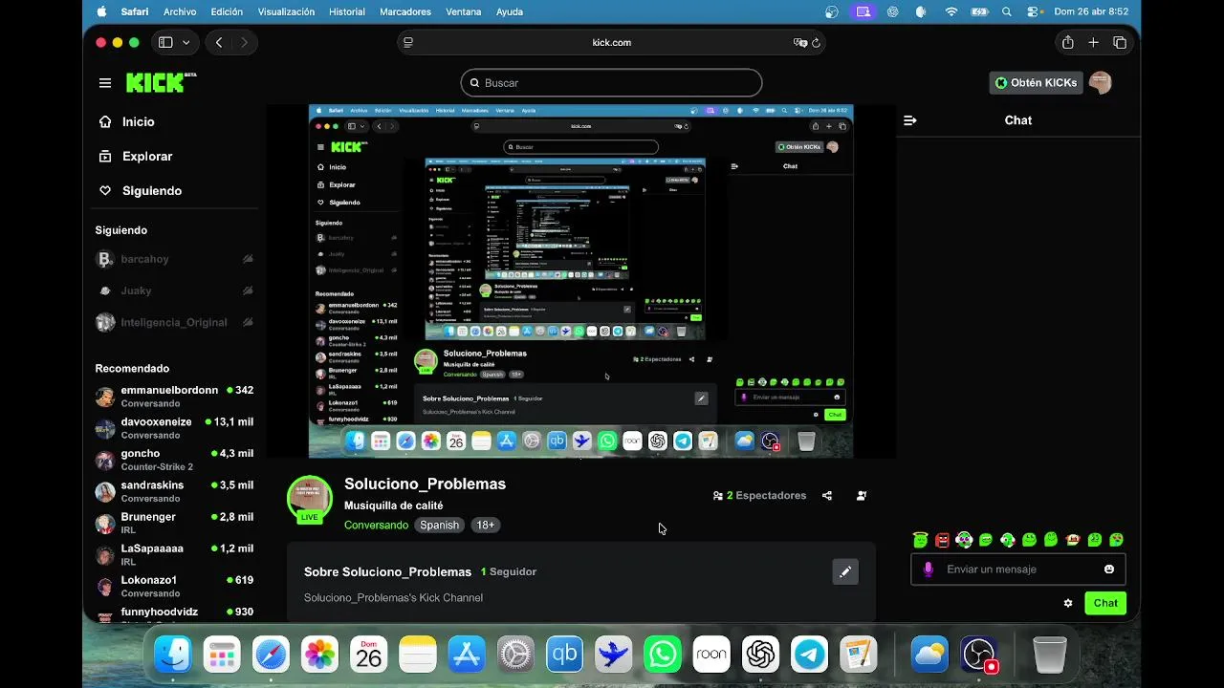Click the reload button in Safari's address bar

point(816,42)
